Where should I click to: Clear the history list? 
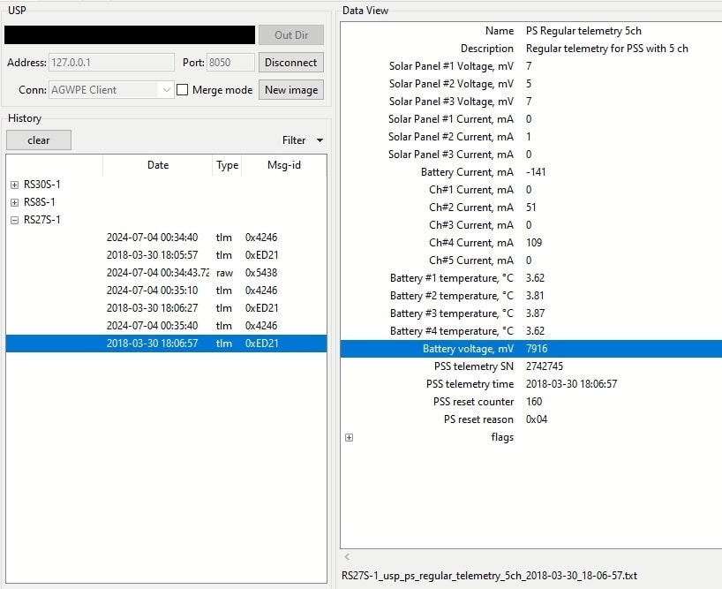tap(39, 140)
